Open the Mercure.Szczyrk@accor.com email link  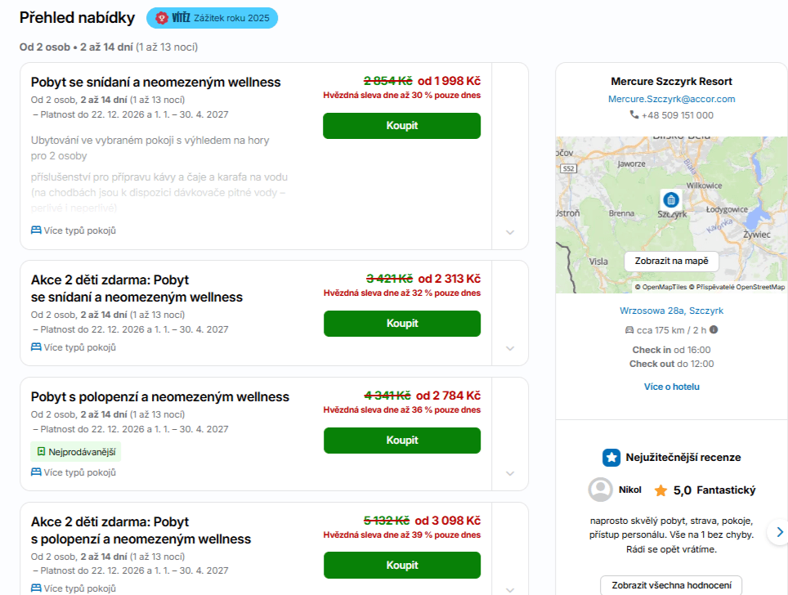coord(671,99)
